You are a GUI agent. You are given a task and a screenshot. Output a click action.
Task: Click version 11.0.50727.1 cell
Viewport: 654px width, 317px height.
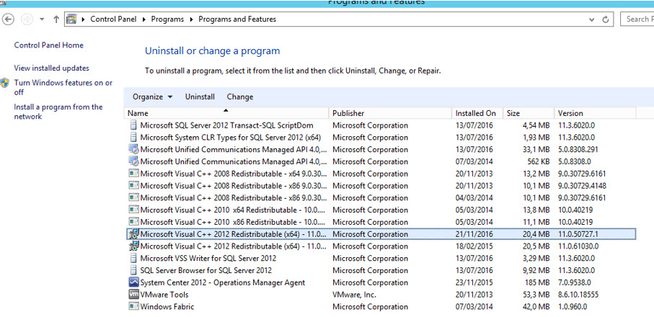pyautogui.click(x=578, y=234)
